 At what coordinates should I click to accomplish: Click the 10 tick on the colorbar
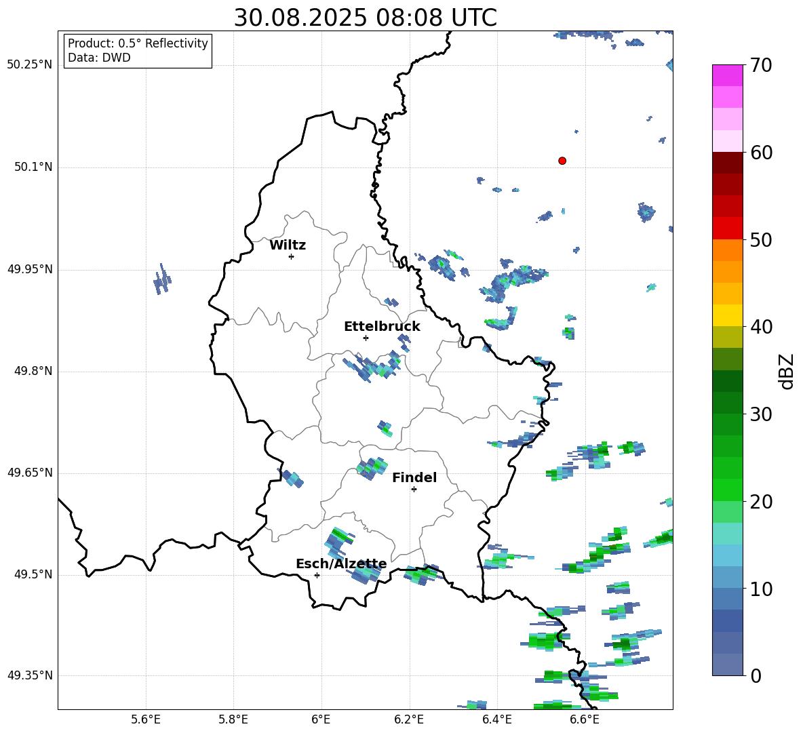[761, 589]
